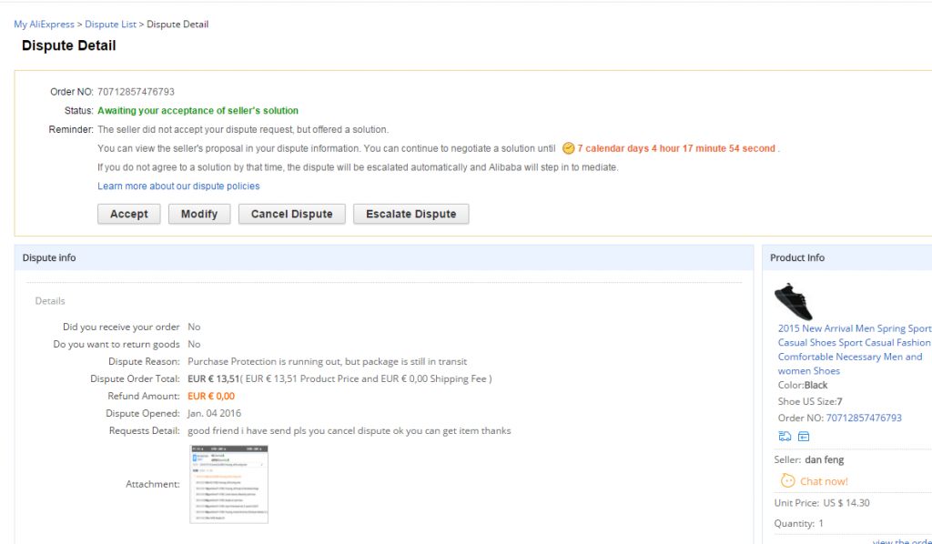
Task: Click the status 'Awaiting your acceptance' text
Action: (198, 110)
